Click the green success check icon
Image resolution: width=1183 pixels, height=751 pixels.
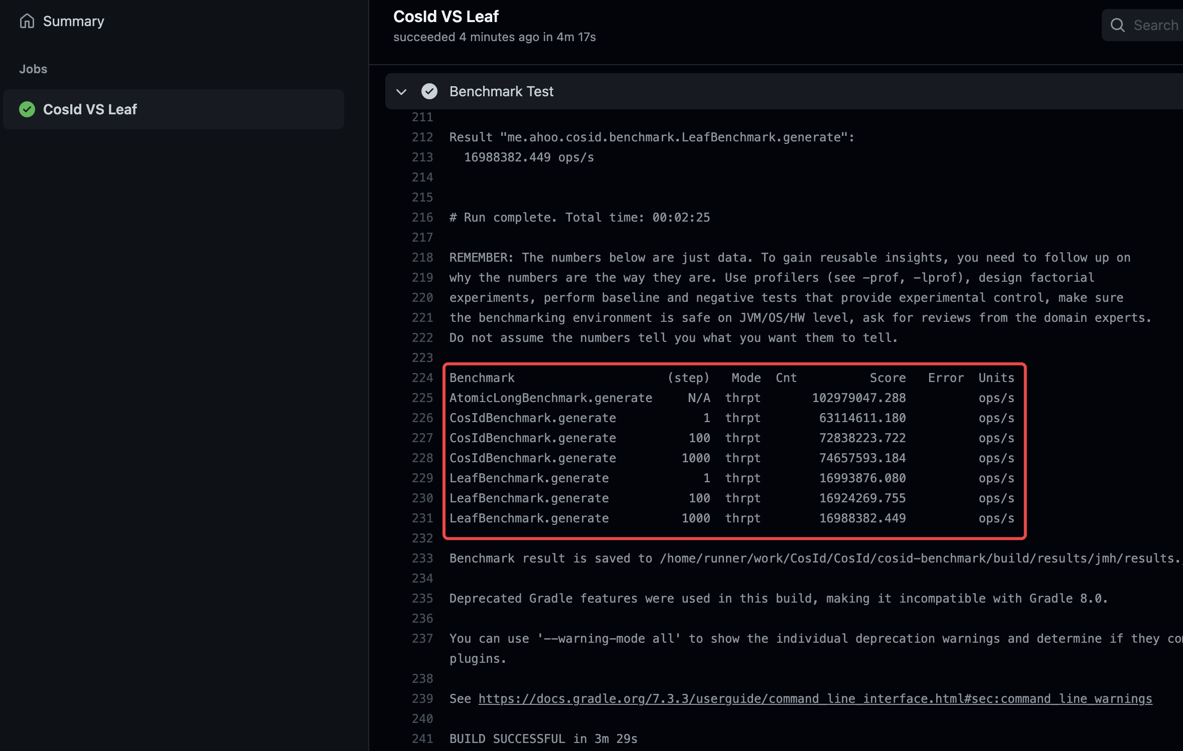tap(27, 109)
